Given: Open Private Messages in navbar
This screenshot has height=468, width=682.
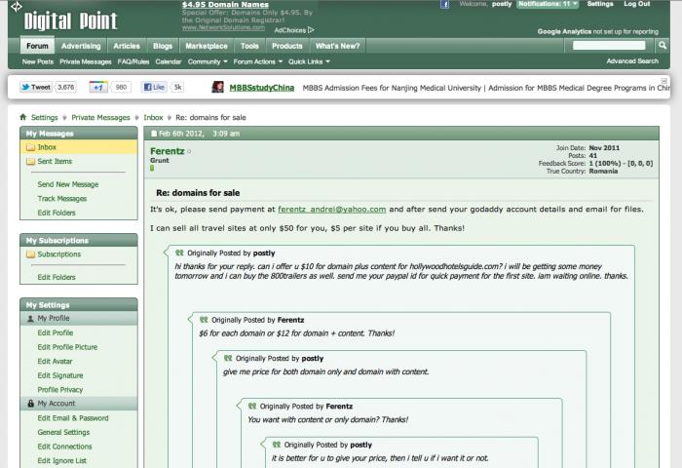Looking at the screenshot, I should (x=86, y=61).
